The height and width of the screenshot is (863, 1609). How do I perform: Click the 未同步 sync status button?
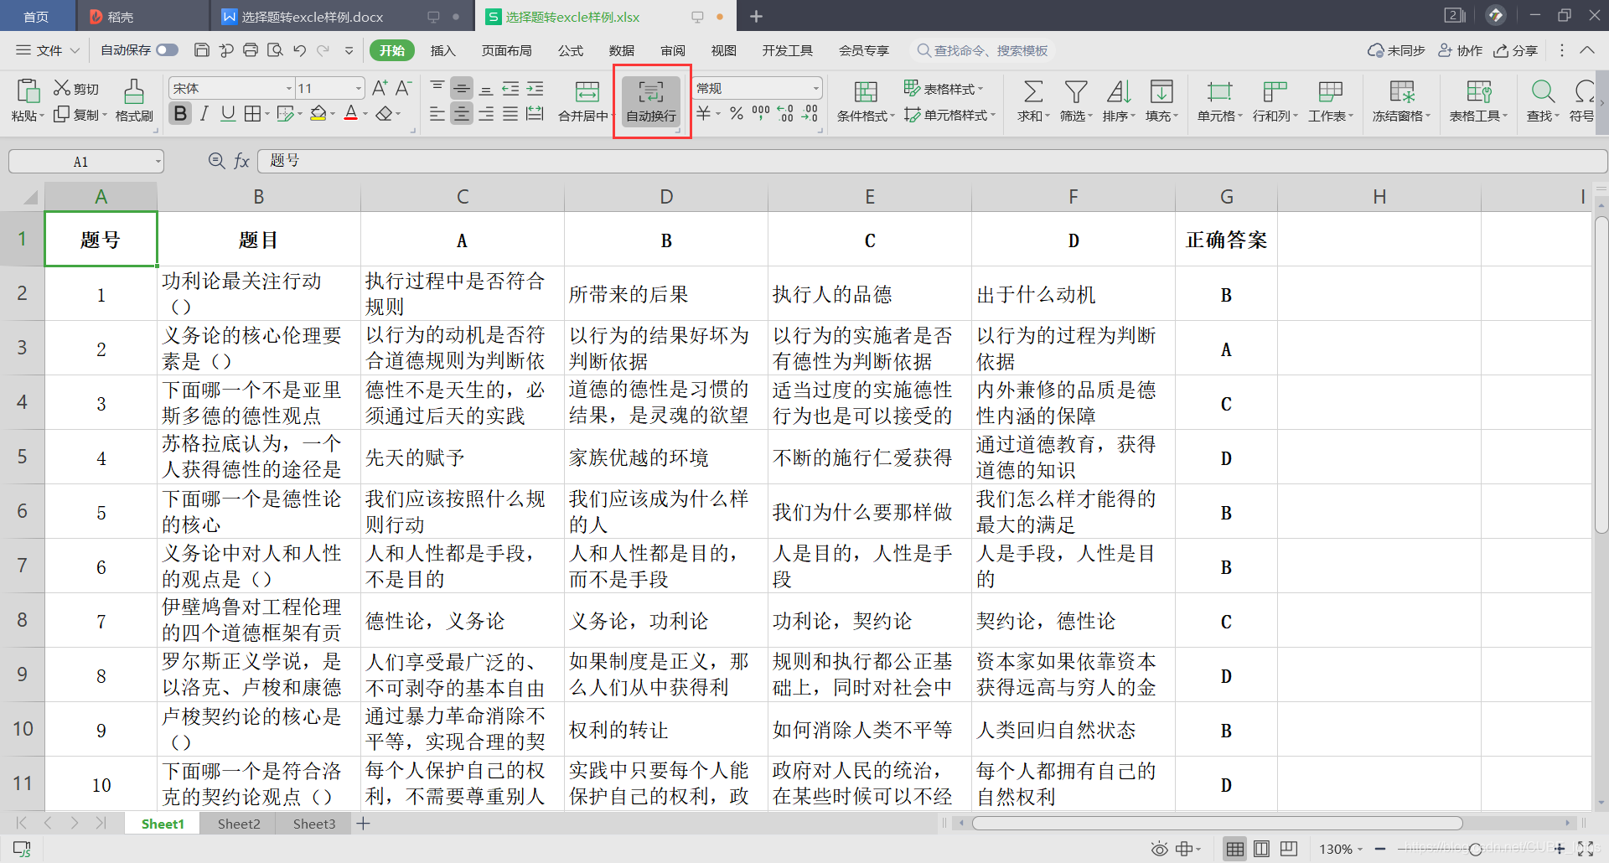(x=1396, y=50)
